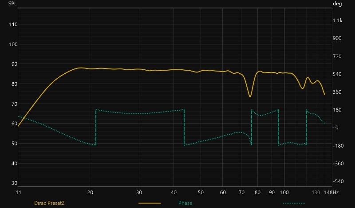Click the dimmed 130 frequency axis label

coord(316,193)
